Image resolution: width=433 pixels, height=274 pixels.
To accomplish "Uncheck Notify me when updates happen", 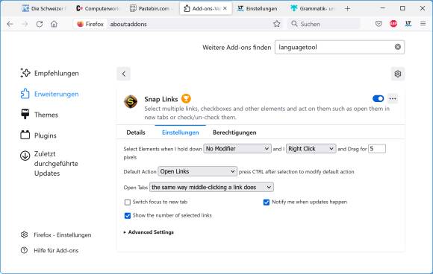I will coord(267,202).
